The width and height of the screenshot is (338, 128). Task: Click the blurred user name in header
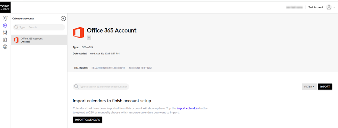click(294, 7)
